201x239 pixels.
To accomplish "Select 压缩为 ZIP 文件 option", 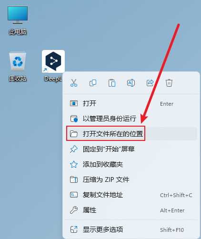I will coord(131,179).
